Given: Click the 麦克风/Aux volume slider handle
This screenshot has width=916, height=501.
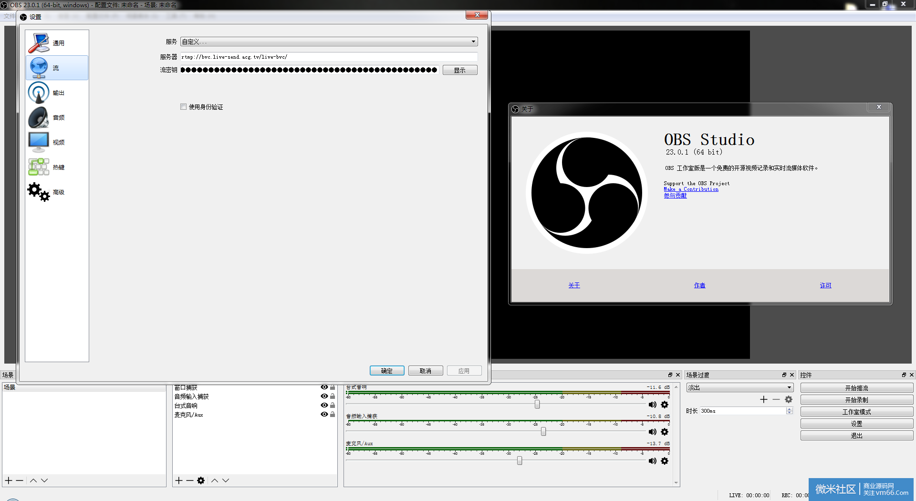Looking at the screenshot, I should click(520, 460).
